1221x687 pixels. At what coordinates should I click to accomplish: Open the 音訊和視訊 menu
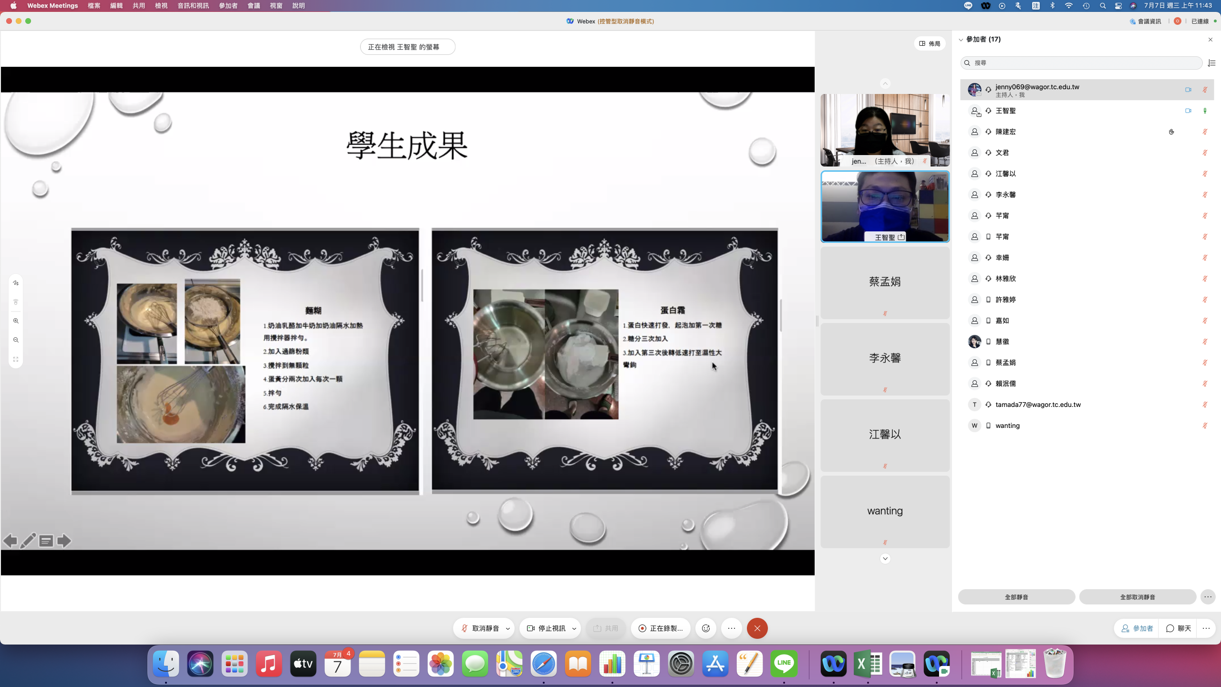[193, 6]
